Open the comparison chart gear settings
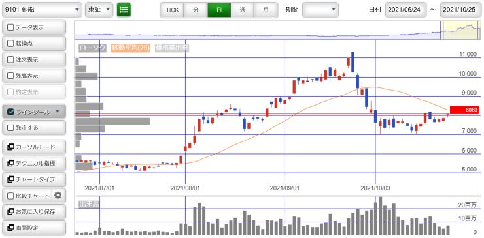 click(x=58, y=195)
